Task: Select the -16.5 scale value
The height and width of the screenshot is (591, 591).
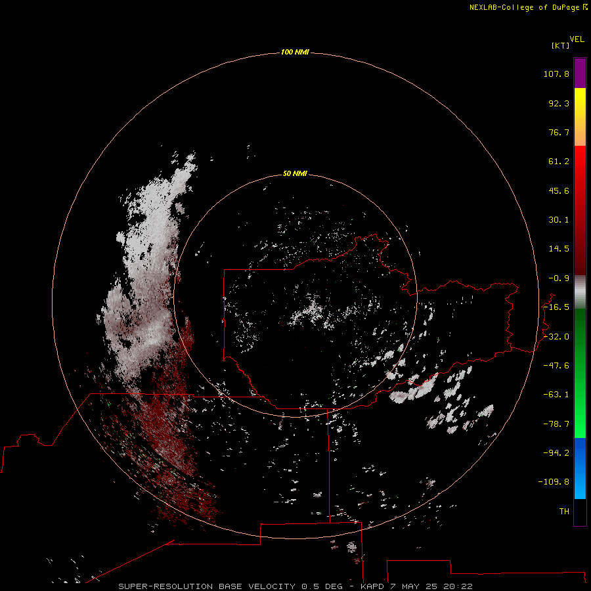Action: (x=556, y=307)
